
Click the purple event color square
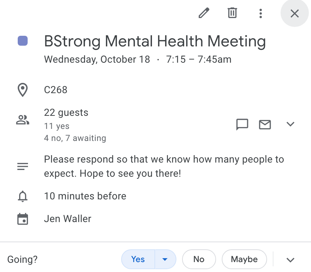[x=23, y=41]
